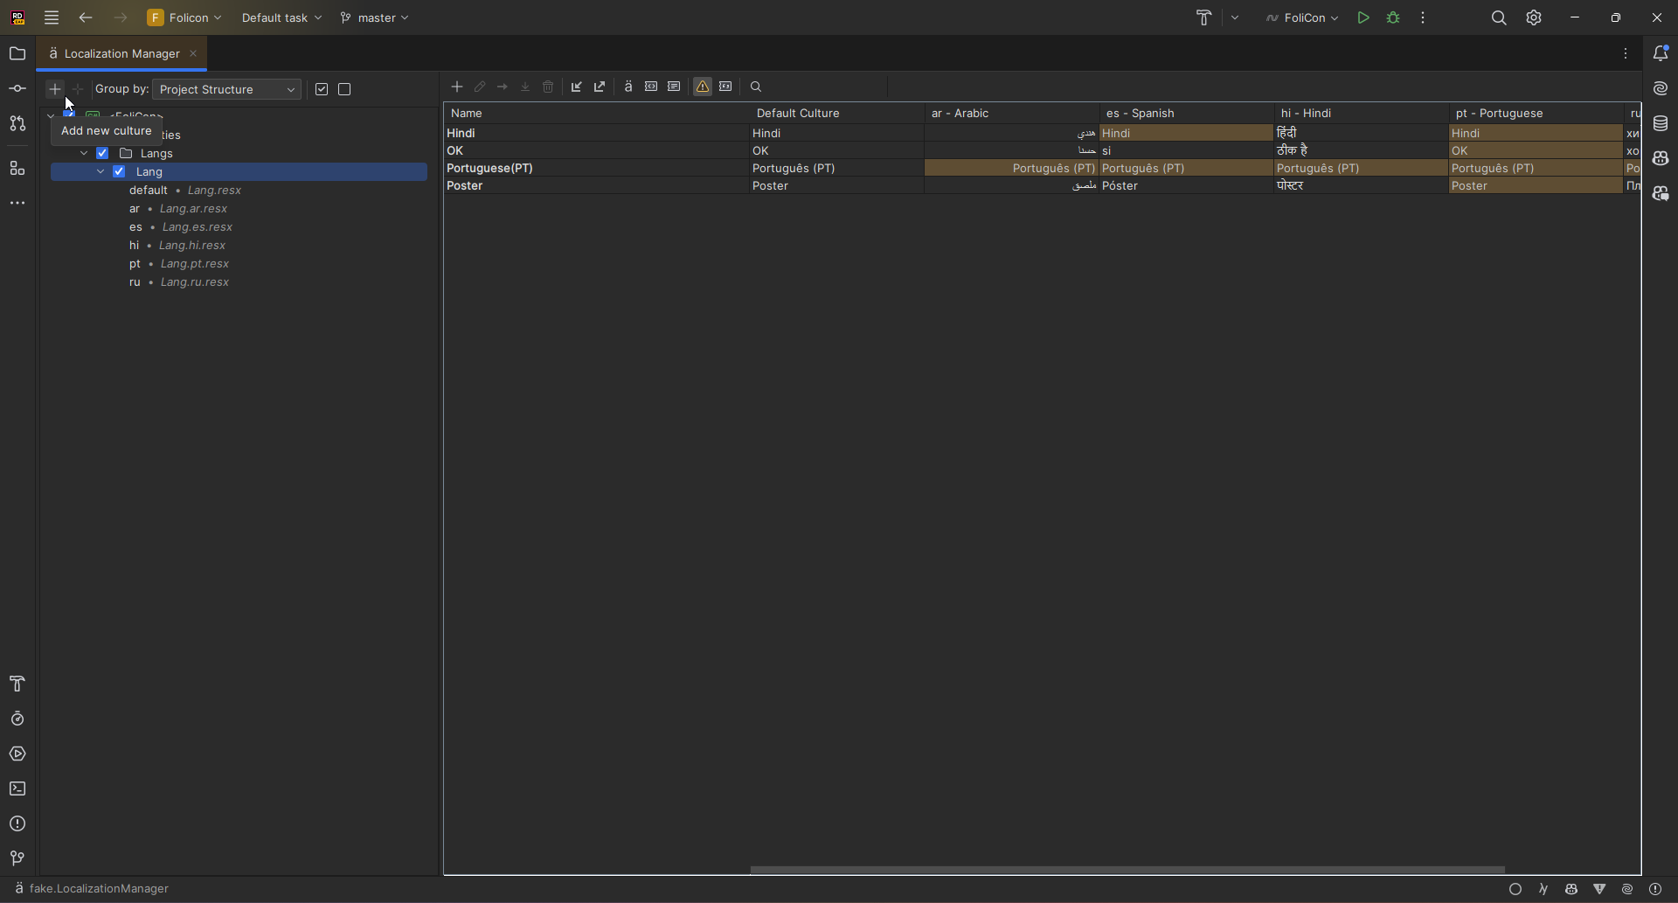Viewport: 1678px width, 903px height.
Task: Open the Default task dropdown
Action: (281, 17)
